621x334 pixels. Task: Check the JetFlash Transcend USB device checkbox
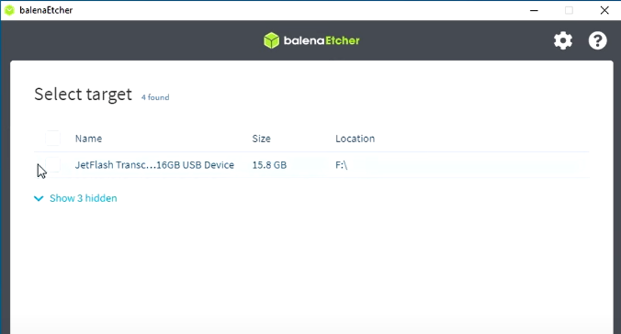[52, 164]
